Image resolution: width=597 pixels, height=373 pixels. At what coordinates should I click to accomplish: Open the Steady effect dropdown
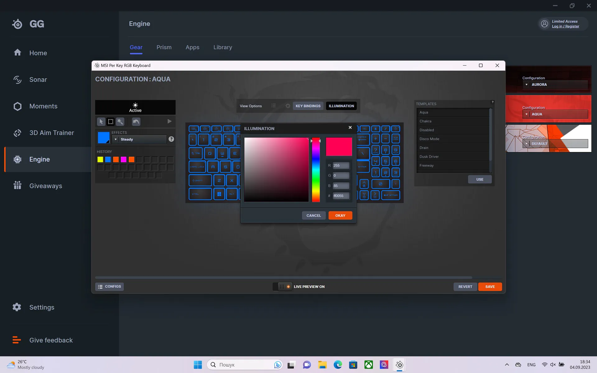139,139
